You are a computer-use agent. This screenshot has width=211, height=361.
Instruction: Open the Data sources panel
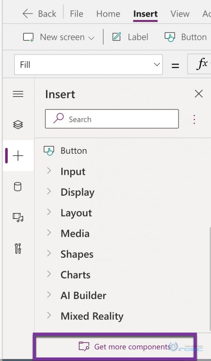pyautogui.click(x=18, y=187)
